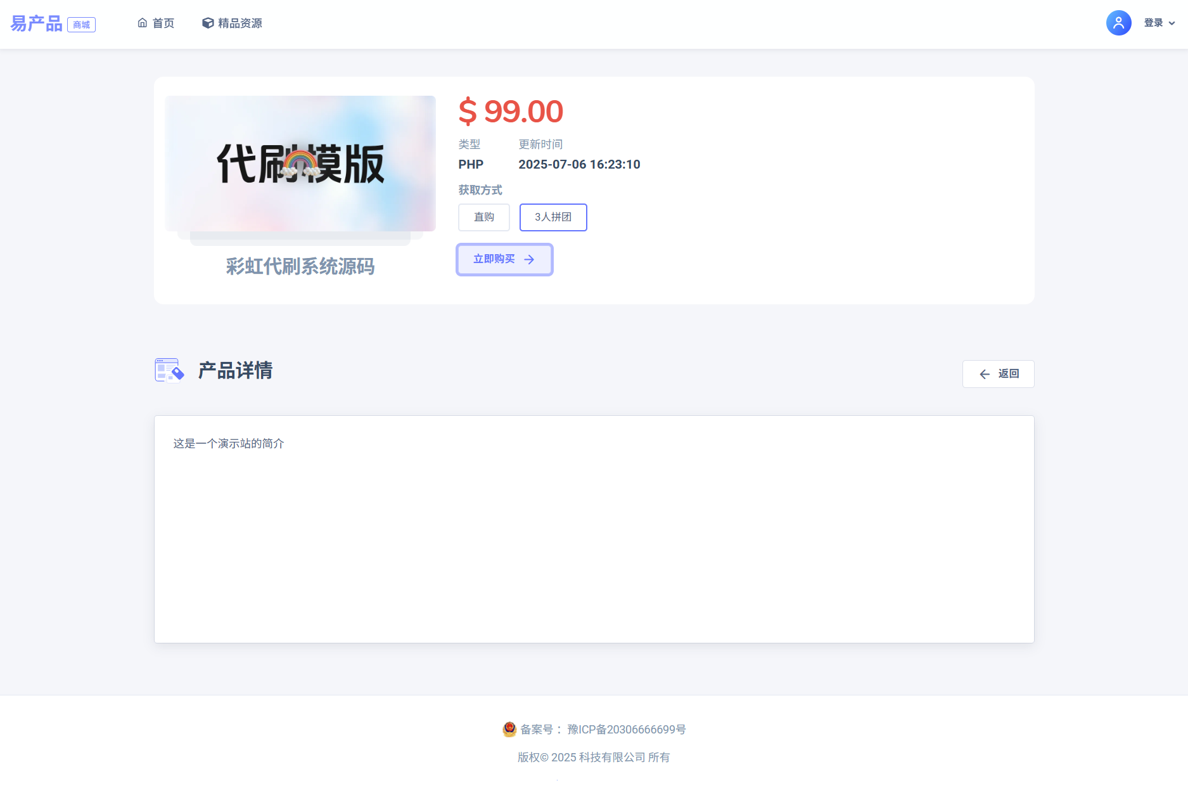Expand the 登录 dropdown chevron

point(1173,23)
